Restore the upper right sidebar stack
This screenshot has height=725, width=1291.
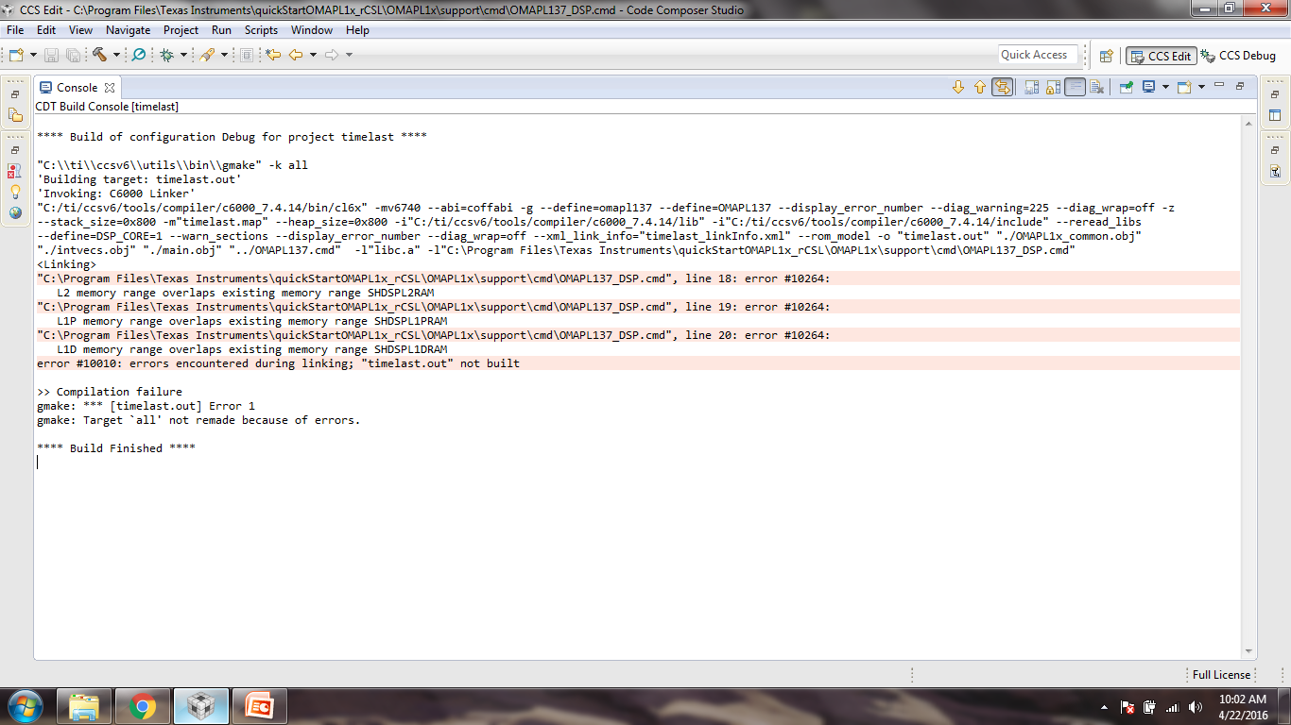1275,95
